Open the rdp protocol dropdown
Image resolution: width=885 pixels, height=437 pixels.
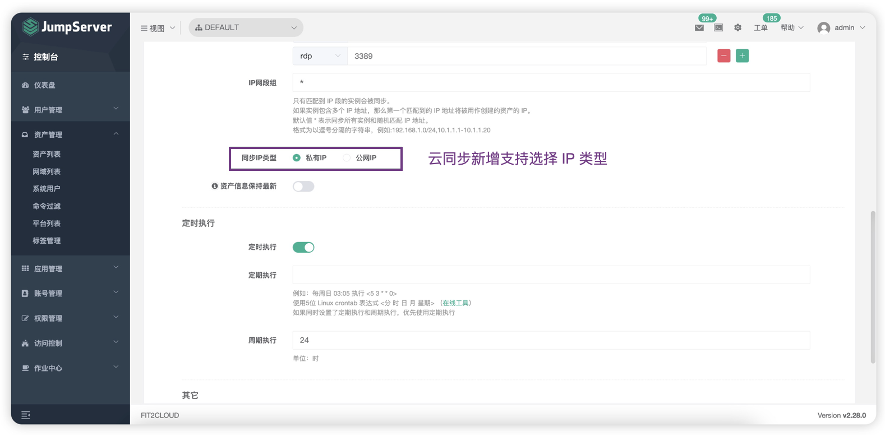click(320, 56)
